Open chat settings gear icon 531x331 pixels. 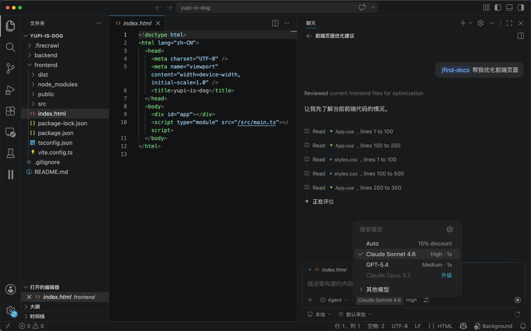(480, 23)
